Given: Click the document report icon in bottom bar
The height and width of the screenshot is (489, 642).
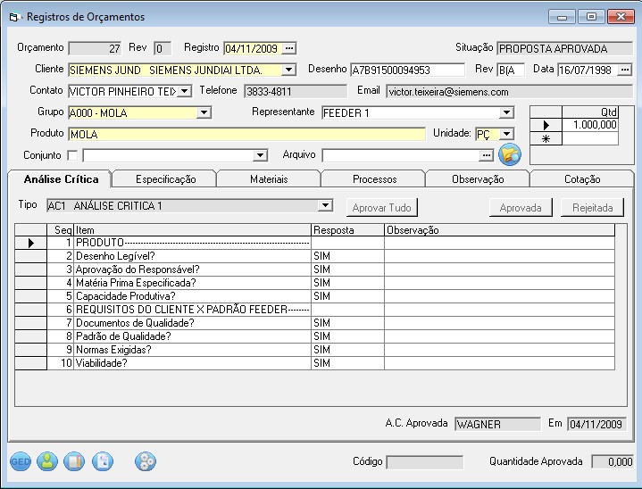Looking at the screenshot, I should [103, 461].
